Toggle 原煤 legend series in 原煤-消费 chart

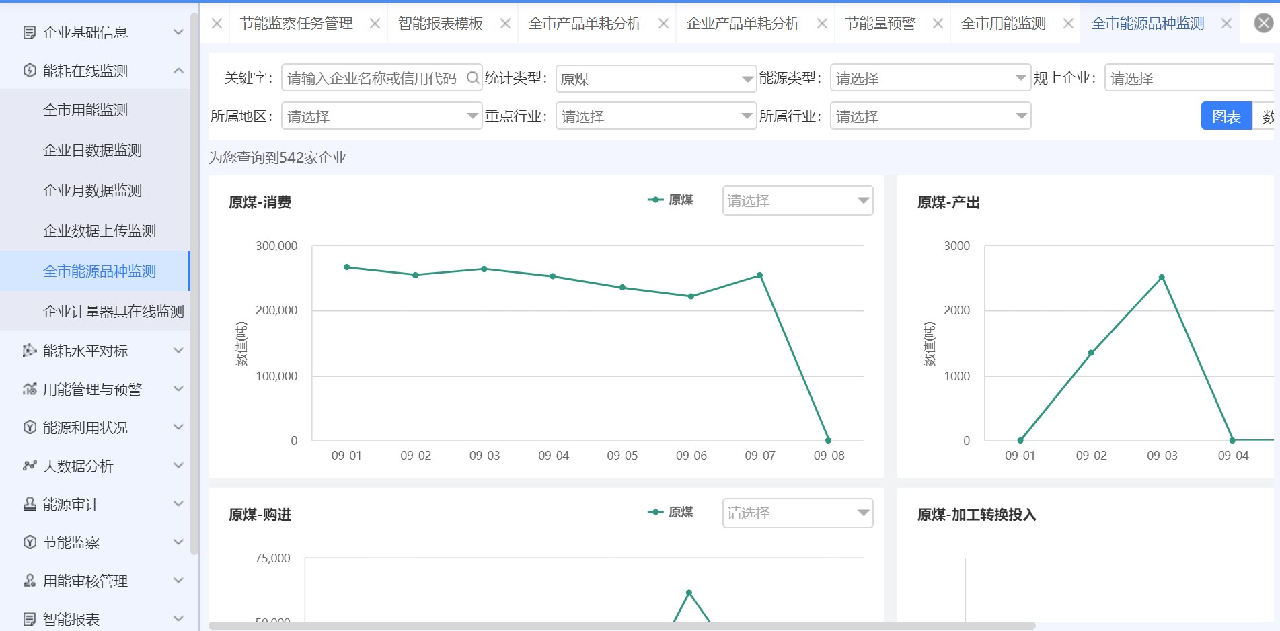point(670,200)
